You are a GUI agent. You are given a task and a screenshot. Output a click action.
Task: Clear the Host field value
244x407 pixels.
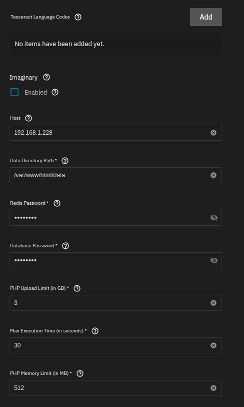pyautogui.click(x=213, y=133)
